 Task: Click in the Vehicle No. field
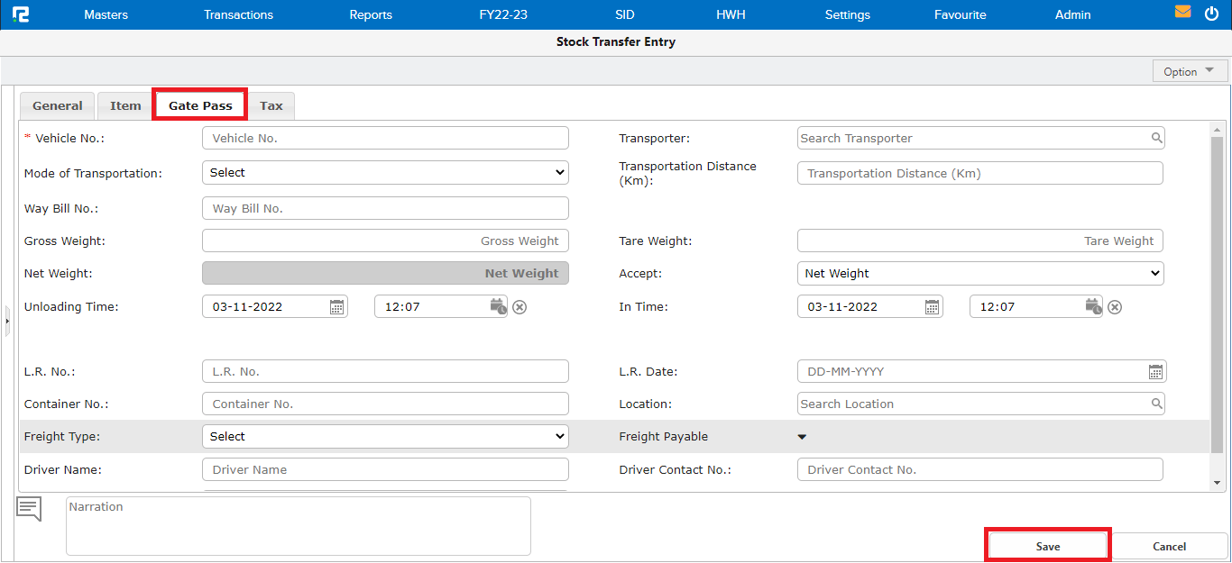(385, 138)
